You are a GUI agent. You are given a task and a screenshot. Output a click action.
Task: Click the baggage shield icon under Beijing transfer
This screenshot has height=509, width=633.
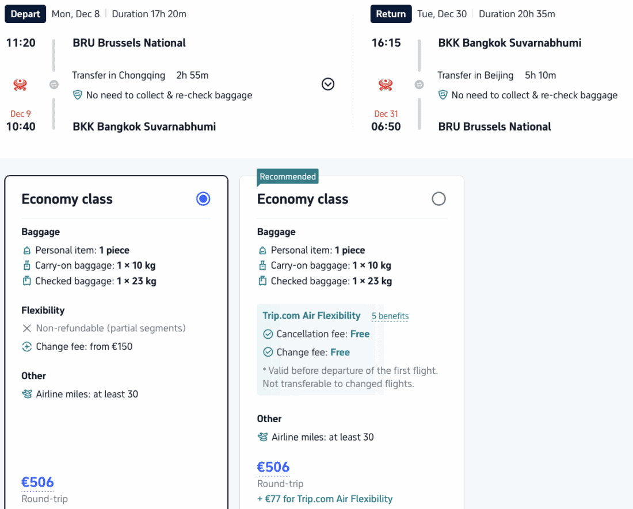point(443,95)
